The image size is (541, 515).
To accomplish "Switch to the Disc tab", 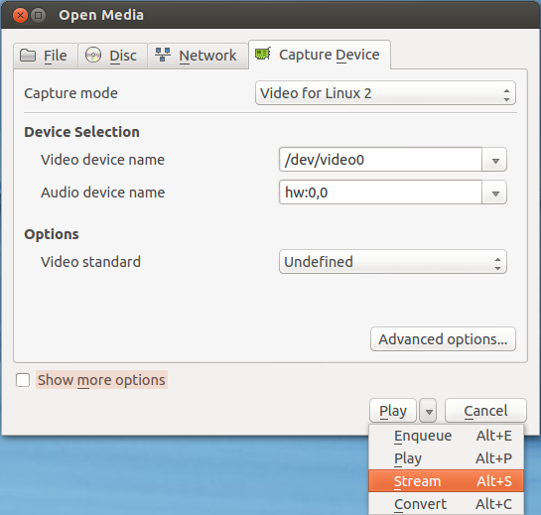I will point(113,56).
